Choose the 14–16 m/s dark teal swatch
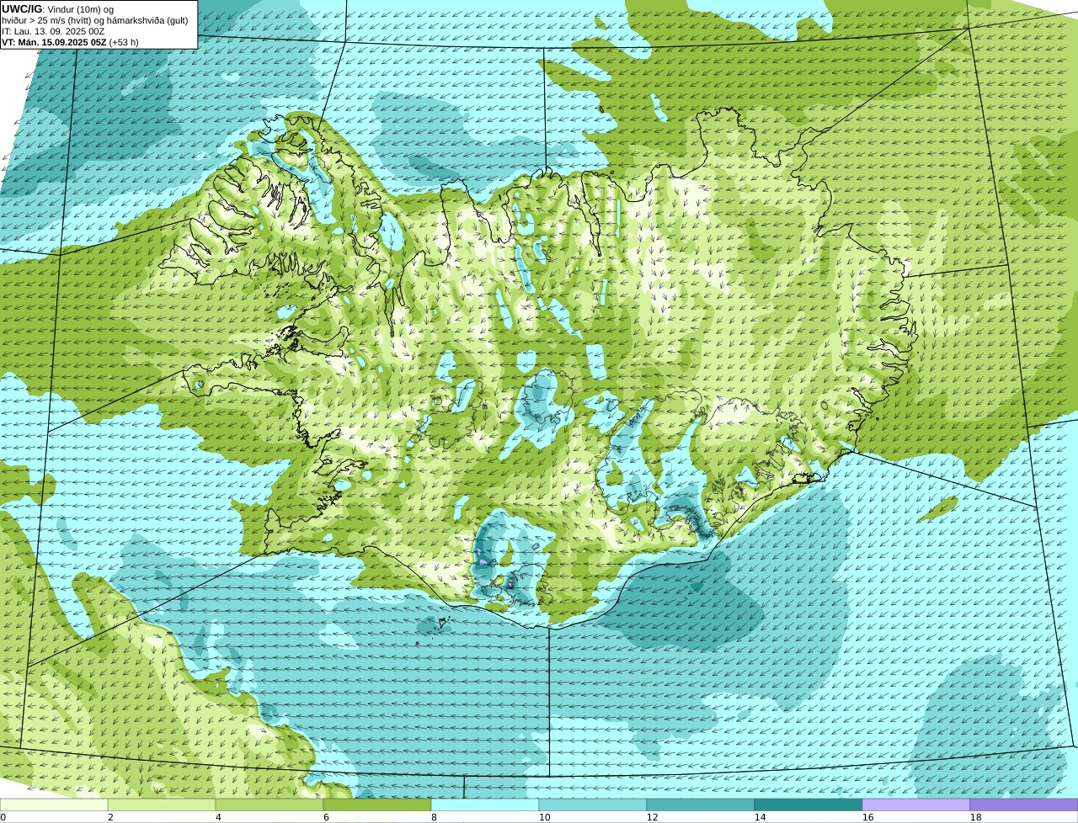1078x823 pixels. [808, 804]
